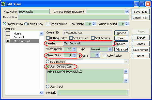152x100 pixels.
Task: Decrease the Columns Locked value
Action: [x=127, y=25]
